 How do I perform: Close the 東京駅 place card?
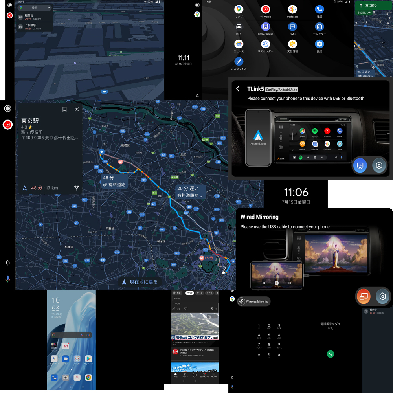click(77, 109)
